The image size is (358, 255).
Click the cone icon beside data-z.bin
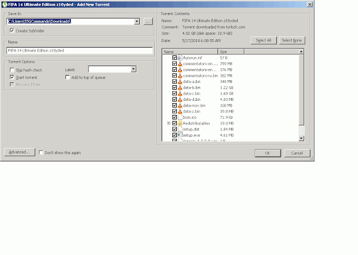(x=180, y=112)
